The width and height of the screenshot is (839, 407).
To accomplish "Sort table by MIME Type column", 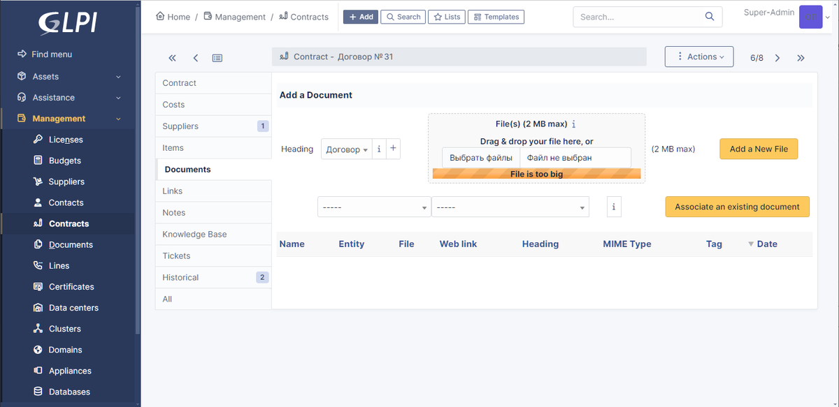I will click(x=627, y=244).
